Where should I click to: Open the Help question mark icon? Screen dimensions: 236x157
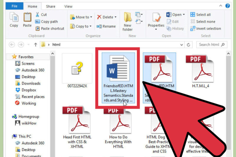pos(227,6)
